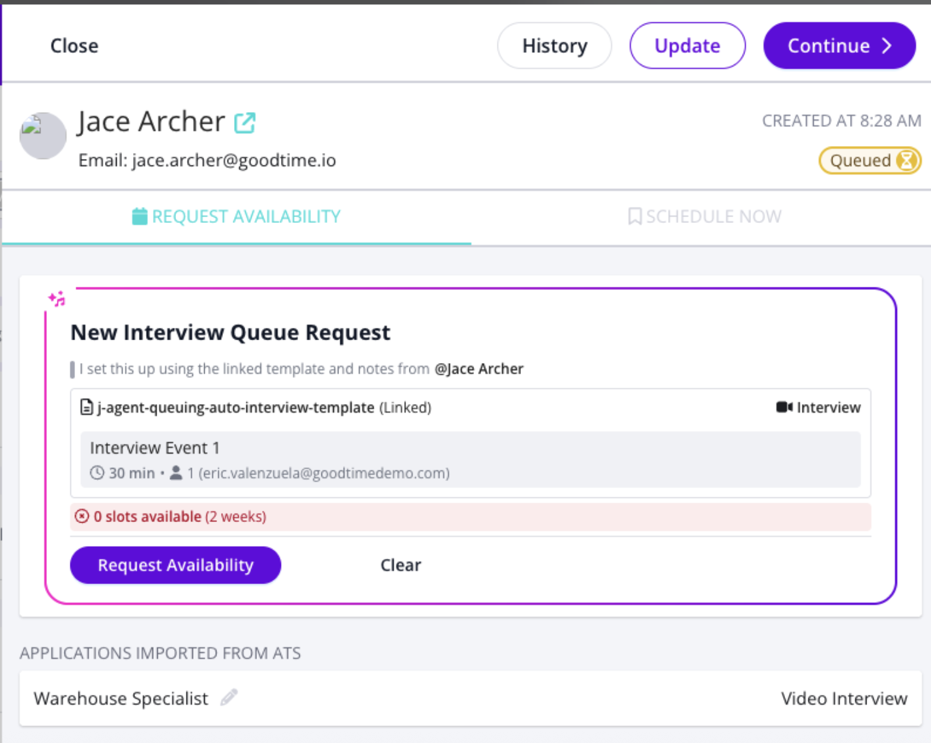Viewport: 931px width, 743px height.
Task: Open the History view
Action: click(554, 46)
